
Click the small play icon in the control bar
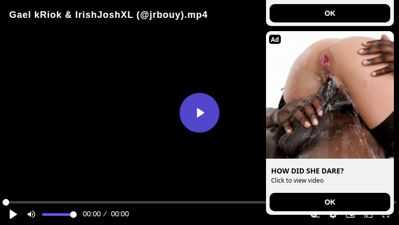(x=13, y=214)
